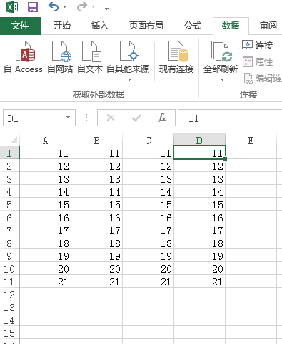282x344 pixels.
Task: Select column E header
Action: click(x=251, y=141)
